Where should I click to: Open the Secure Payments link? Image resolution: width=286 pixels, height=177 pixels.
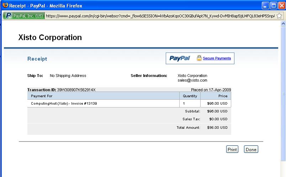click(x=217, y=58)
